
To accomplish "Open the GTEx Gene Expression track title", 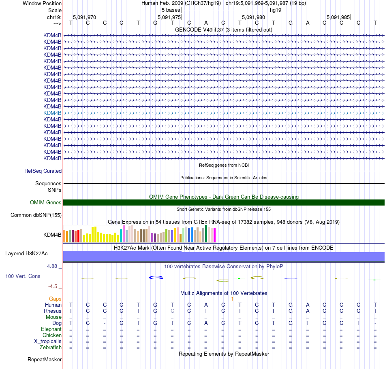I will point(224,222).
